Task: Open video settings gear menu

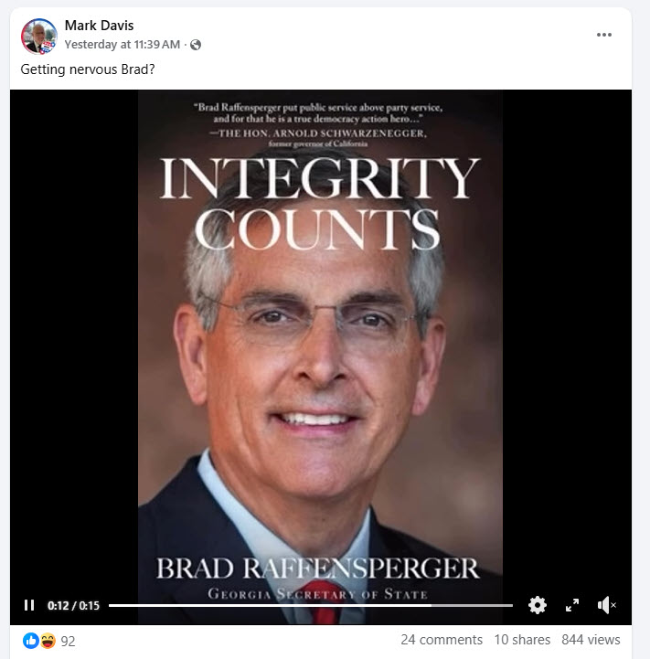Action: pos(538,605)
